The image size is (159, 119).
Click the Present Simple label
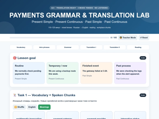click(x=21, y=79)
